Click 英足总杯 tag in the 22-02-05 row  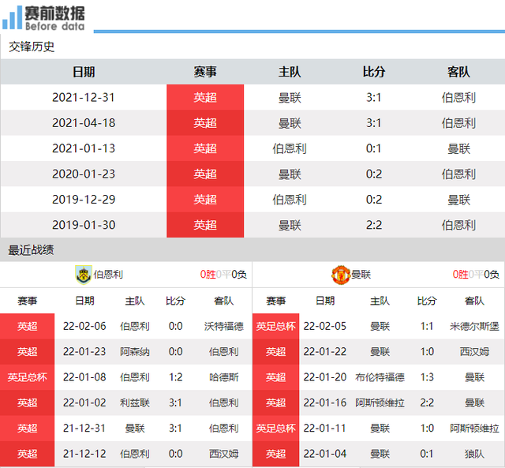tap(275, 326)
